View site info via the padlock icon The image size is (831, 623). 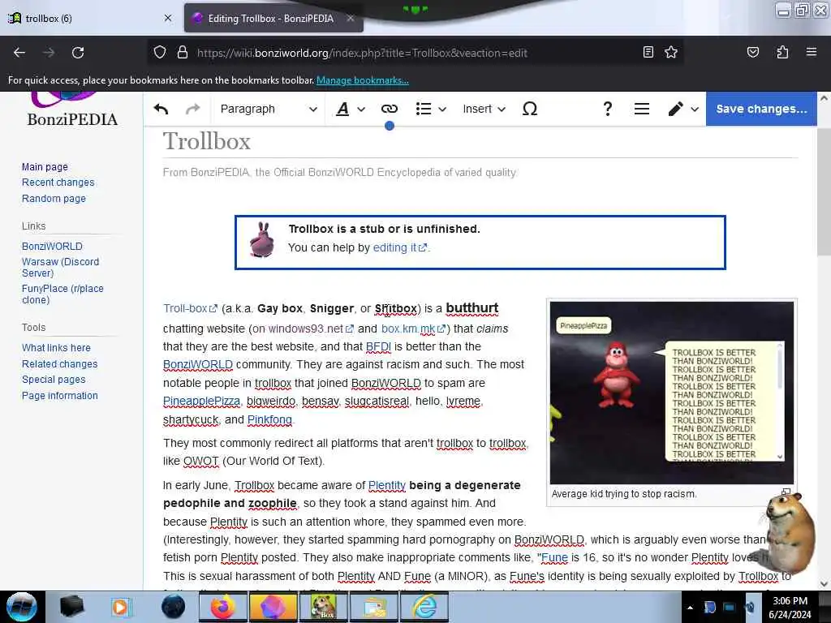(x=183, y=53)
